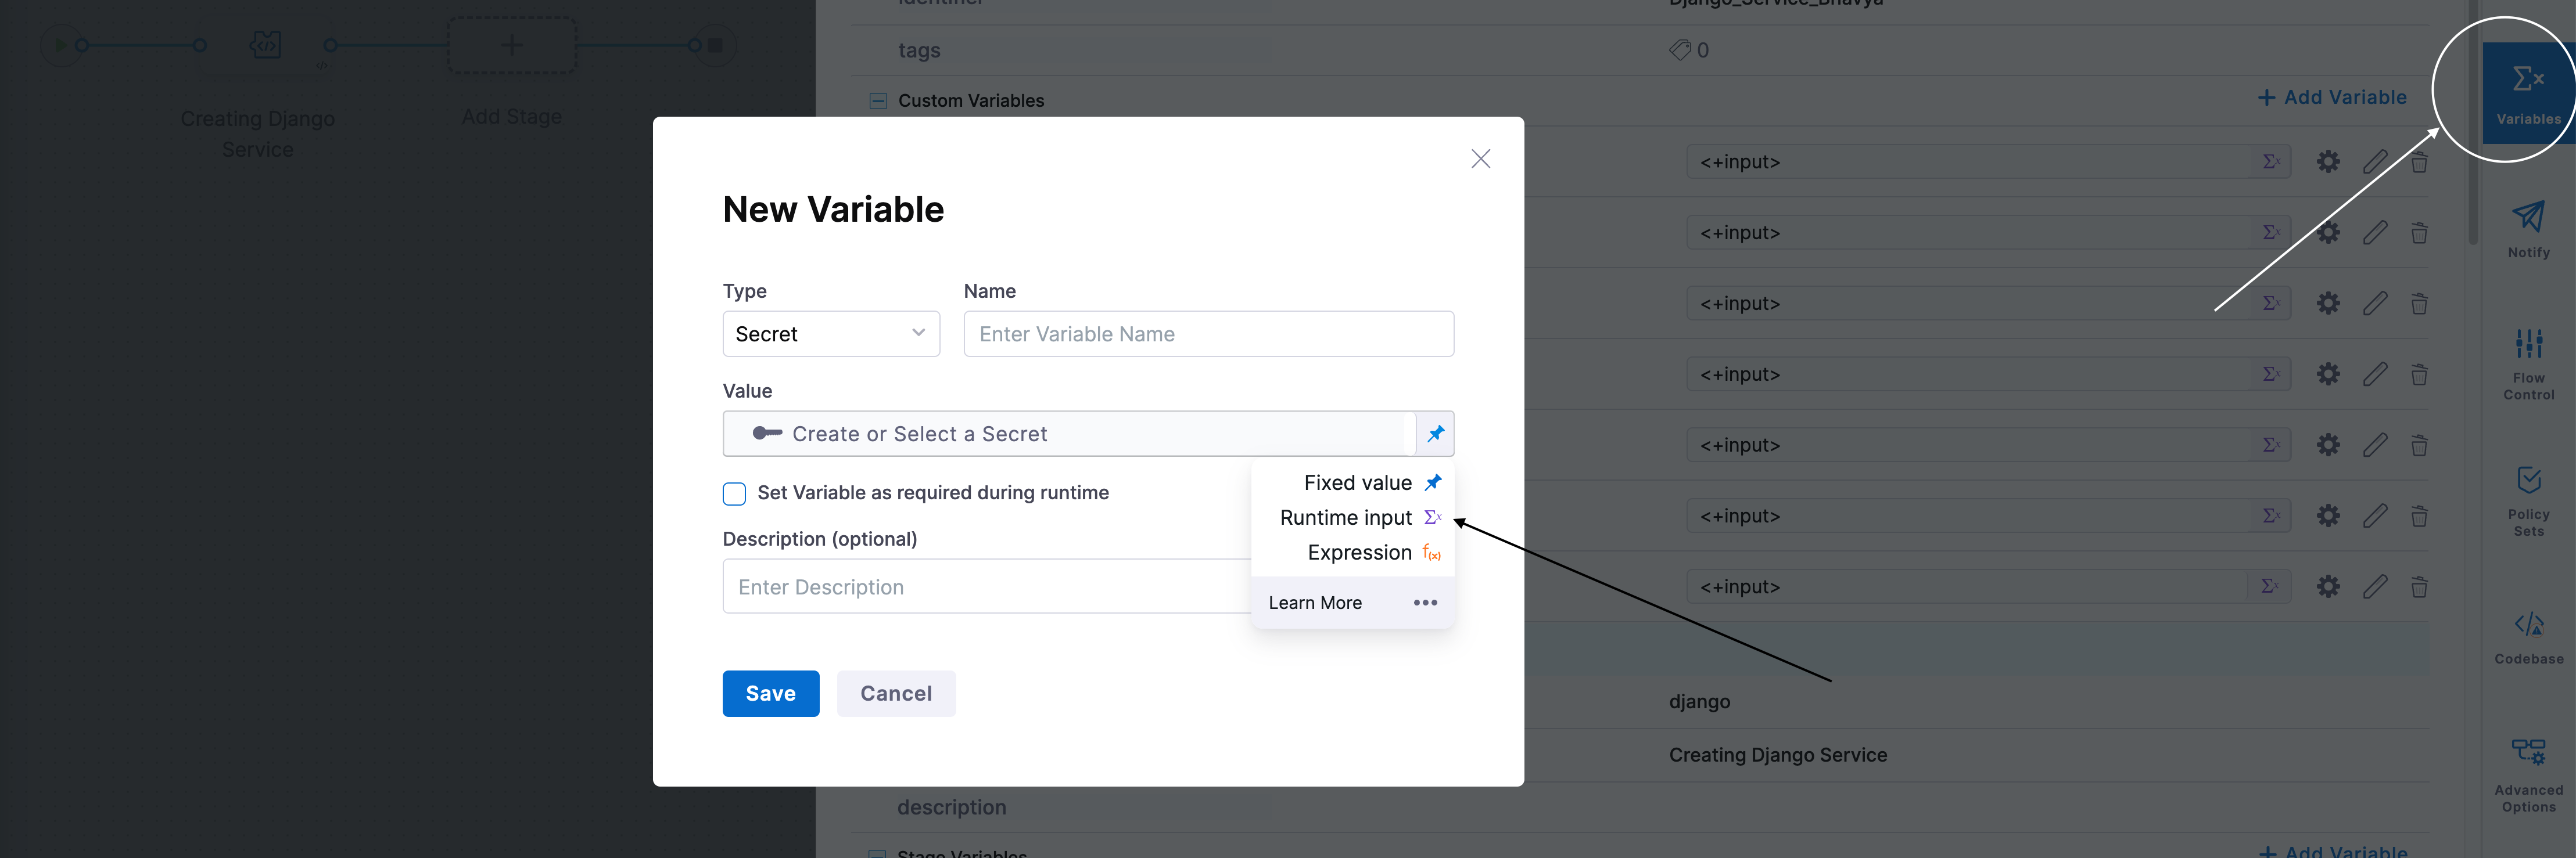Open Policy Sets from sidebar
2576x858 pixels.
tap(2527, 499)
